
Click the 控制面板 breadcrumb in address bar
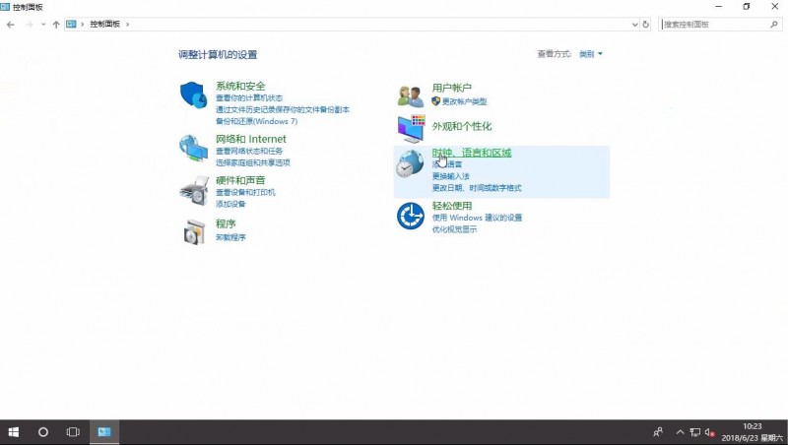pyautogui.click(x=105, y=24)
